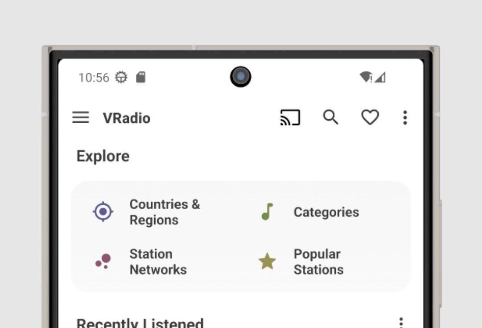Click the Station Networks dots icon
This screenshot has height=328, width=482.
click(103, 261)
